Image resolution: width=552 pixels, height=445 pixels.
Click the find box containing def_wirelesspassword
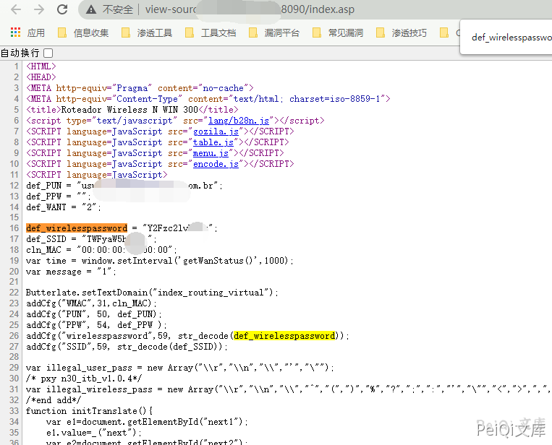pyautogui.click(x=511, y=37)
